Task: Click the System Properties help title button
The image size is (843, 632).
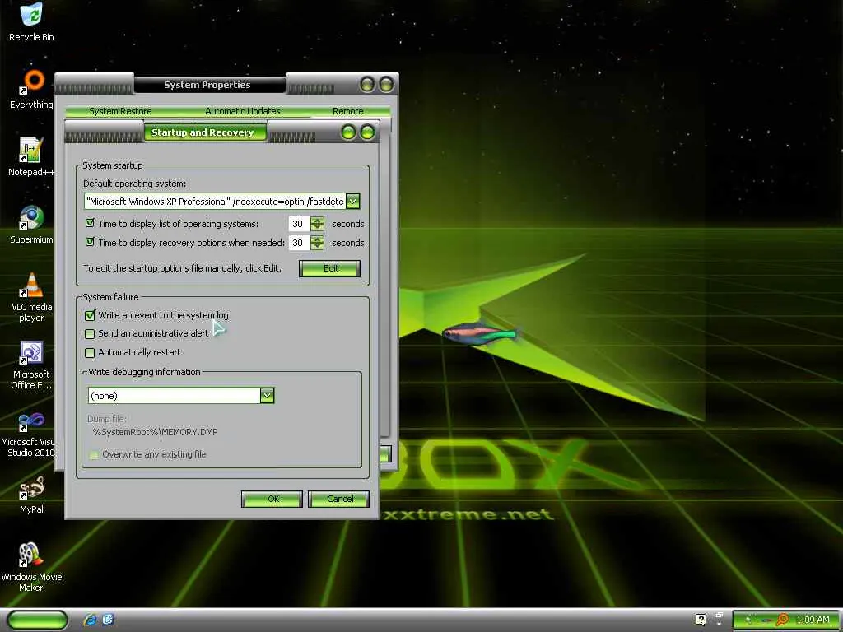Action: (x=367, y=85)
